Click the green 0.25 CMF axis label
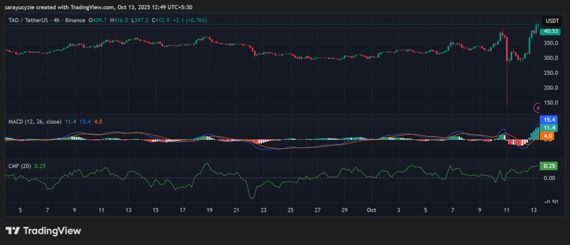 pos(550,166)
